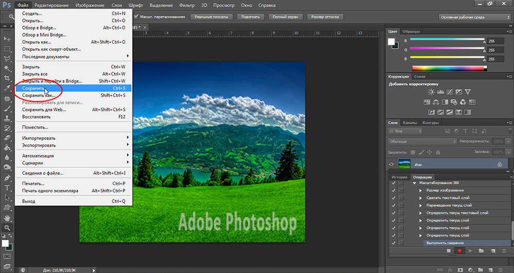Switch to the 'Каналы' tab
The image size is (514, 273).
pos(410,123)
